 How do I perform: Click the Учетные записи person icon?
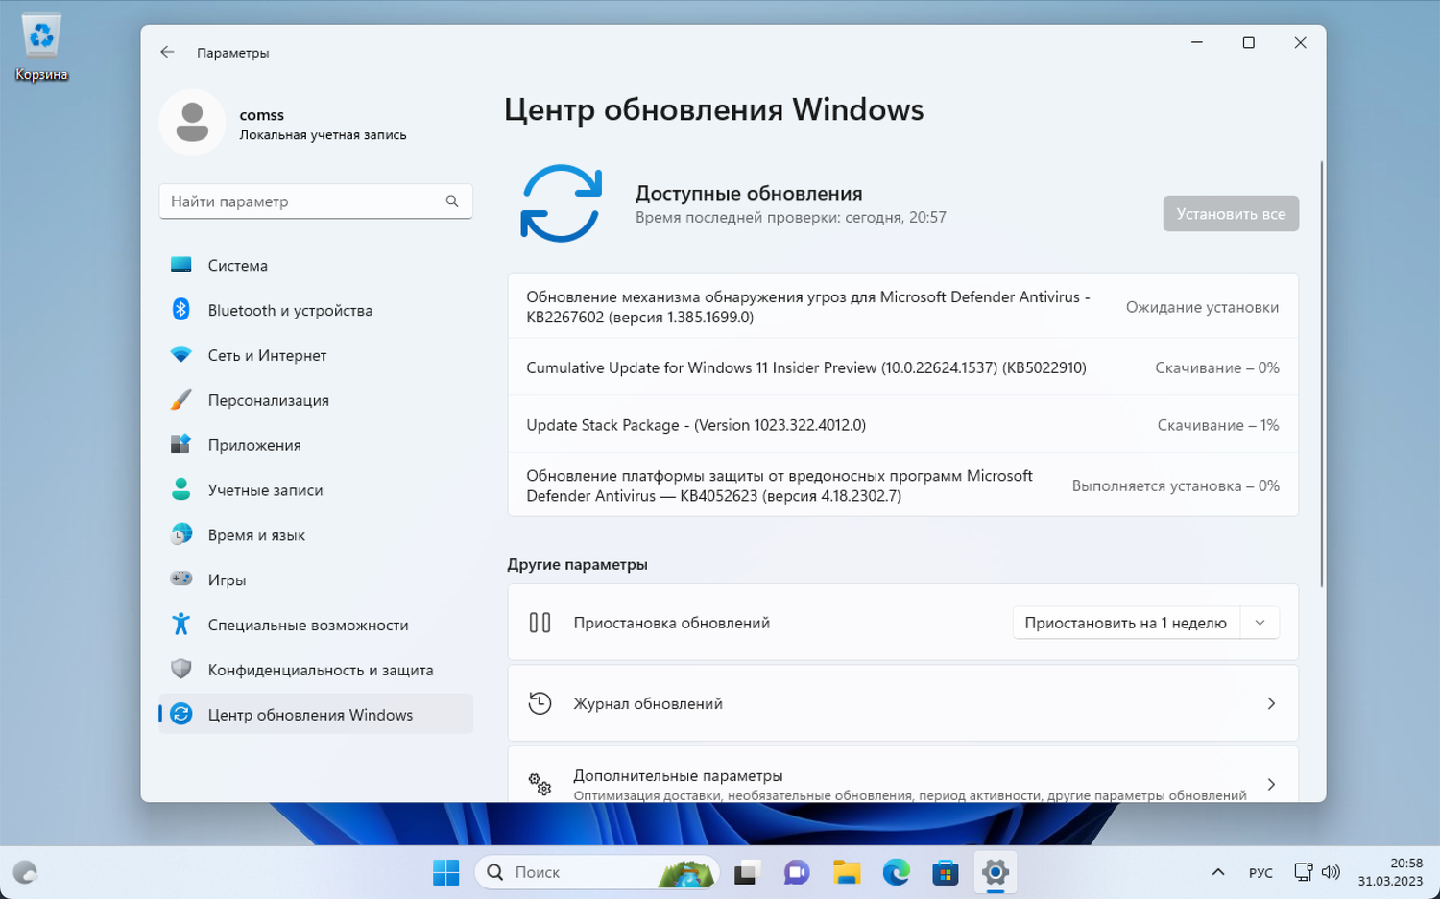(x=180, y=489)
